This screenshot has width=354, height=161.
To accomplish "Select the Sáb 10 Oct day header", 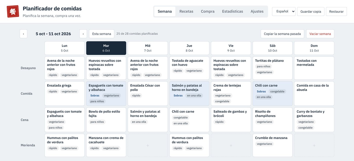I will coord(273,48).
